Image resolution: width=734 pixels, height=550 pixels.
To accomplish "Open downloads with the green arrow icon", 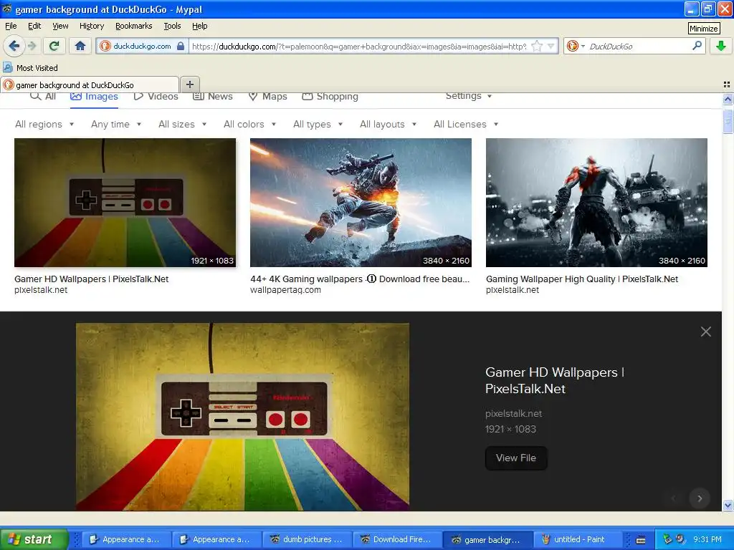I will tap(721, 46).
